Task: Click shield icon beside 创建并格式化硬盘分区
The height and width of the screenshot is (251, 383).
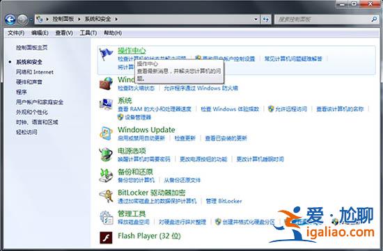Action: pos(218,222)
